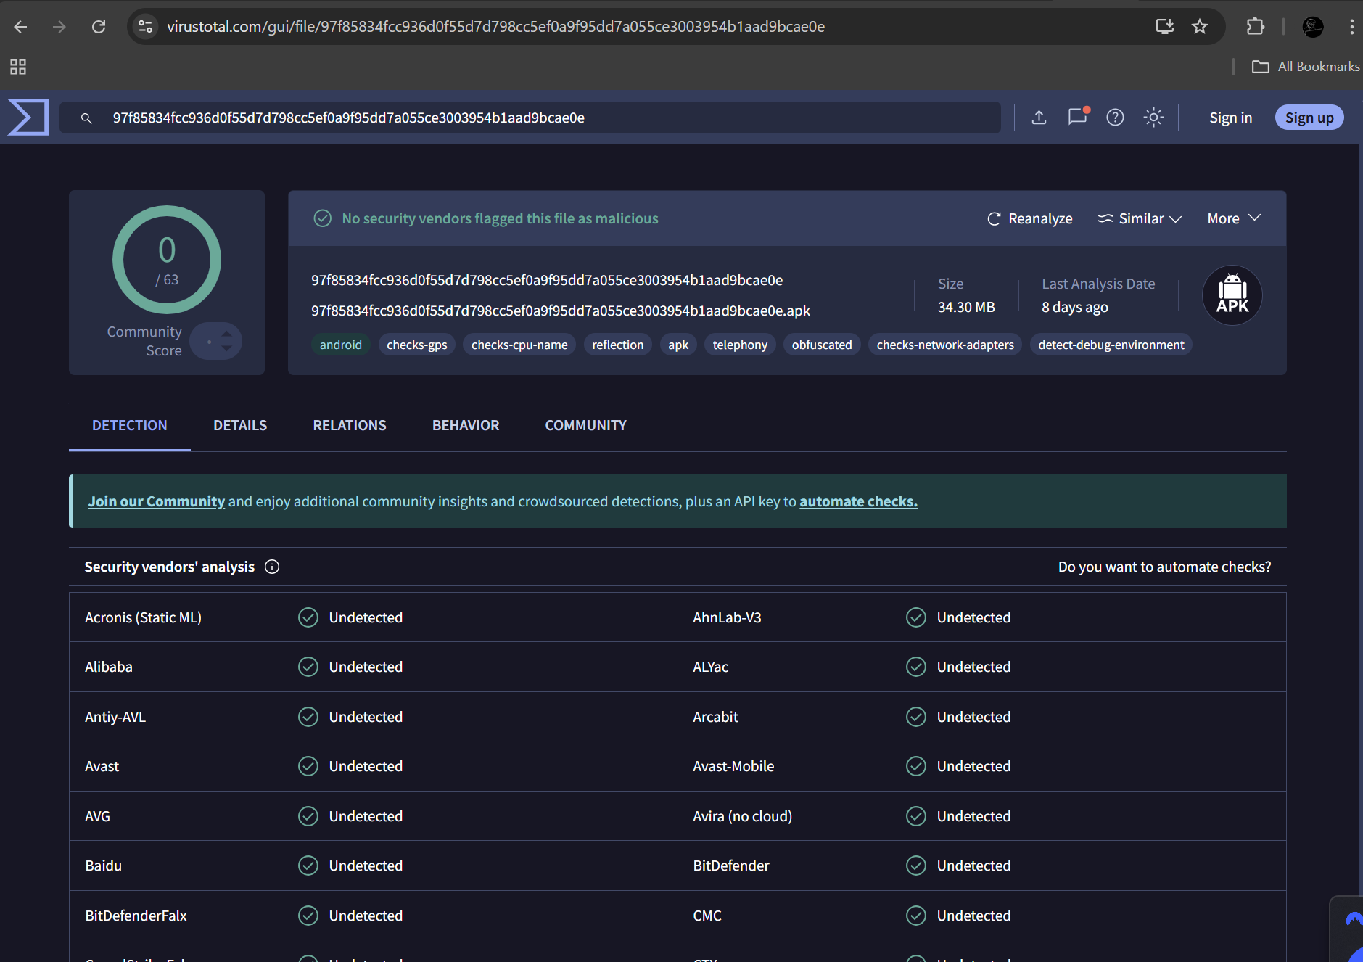Open the browser extensions puzzle icon
This screenshot has width=1363, height=962.
(x=1255, y=27)
